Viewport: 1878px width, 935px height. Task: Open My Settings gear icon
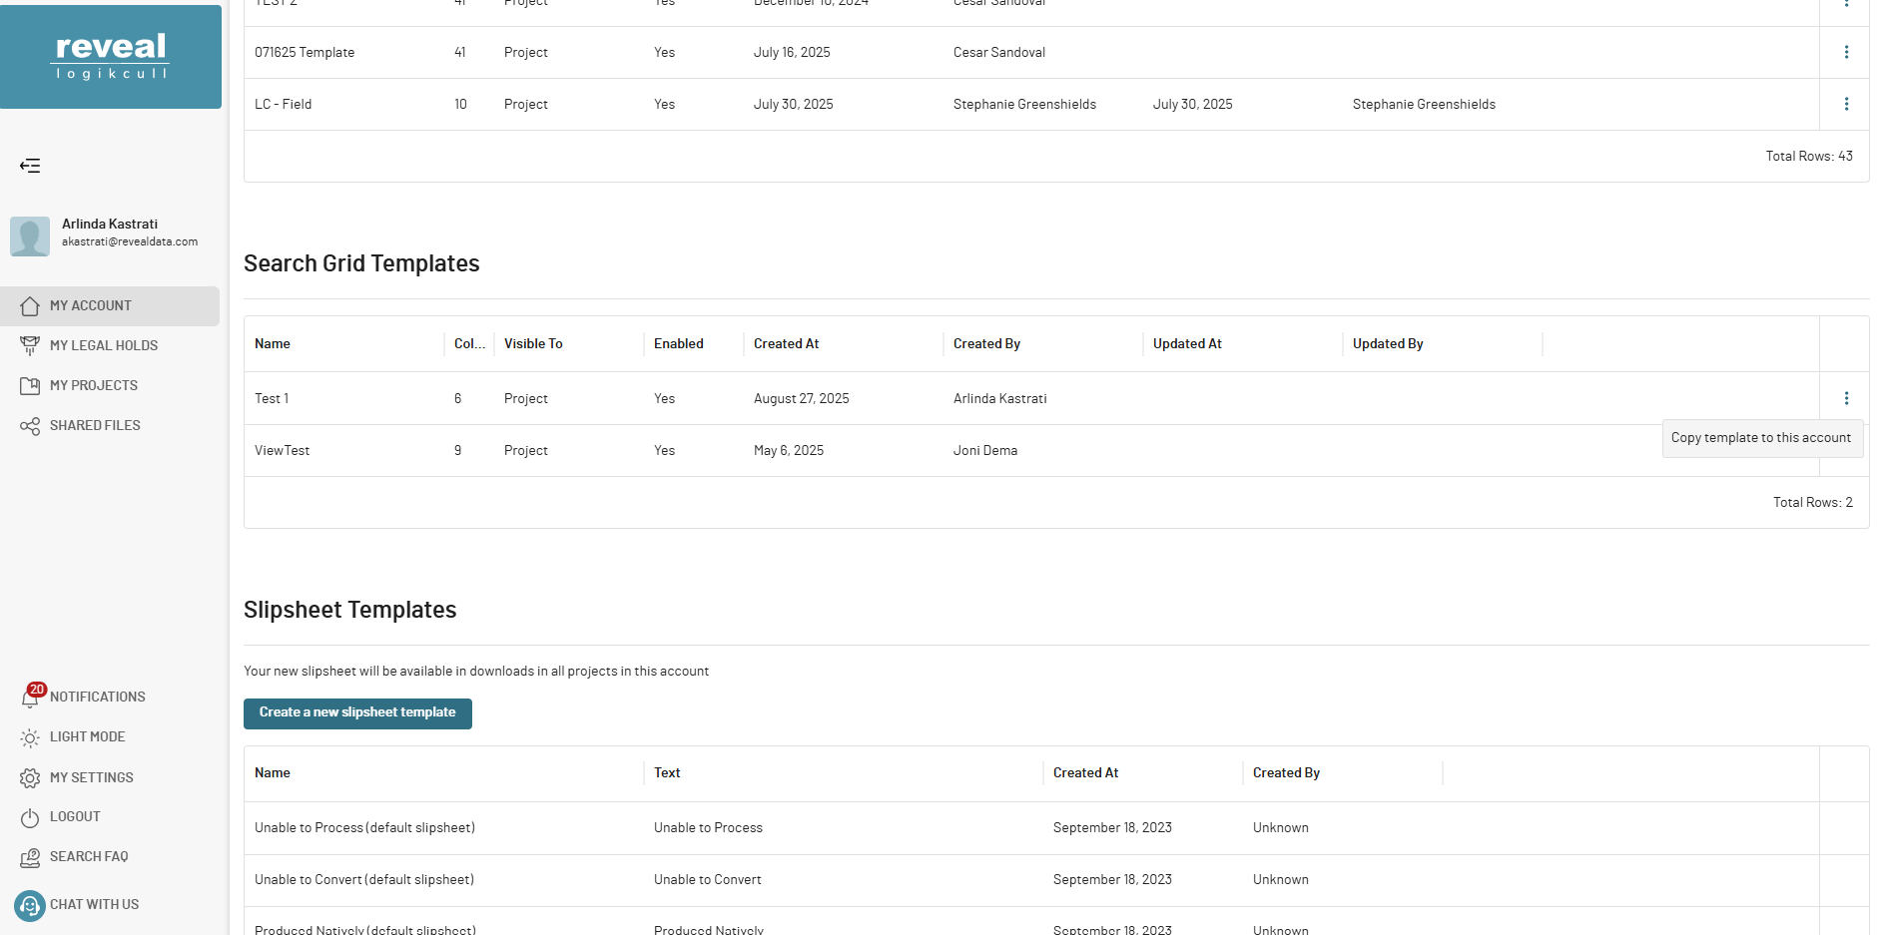pyautogui.click(x=30, y=777)
